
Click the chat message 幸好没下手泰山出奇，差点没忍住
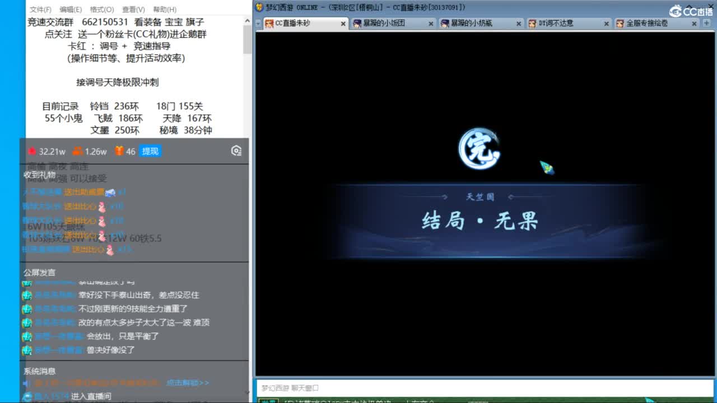[139, 295]
